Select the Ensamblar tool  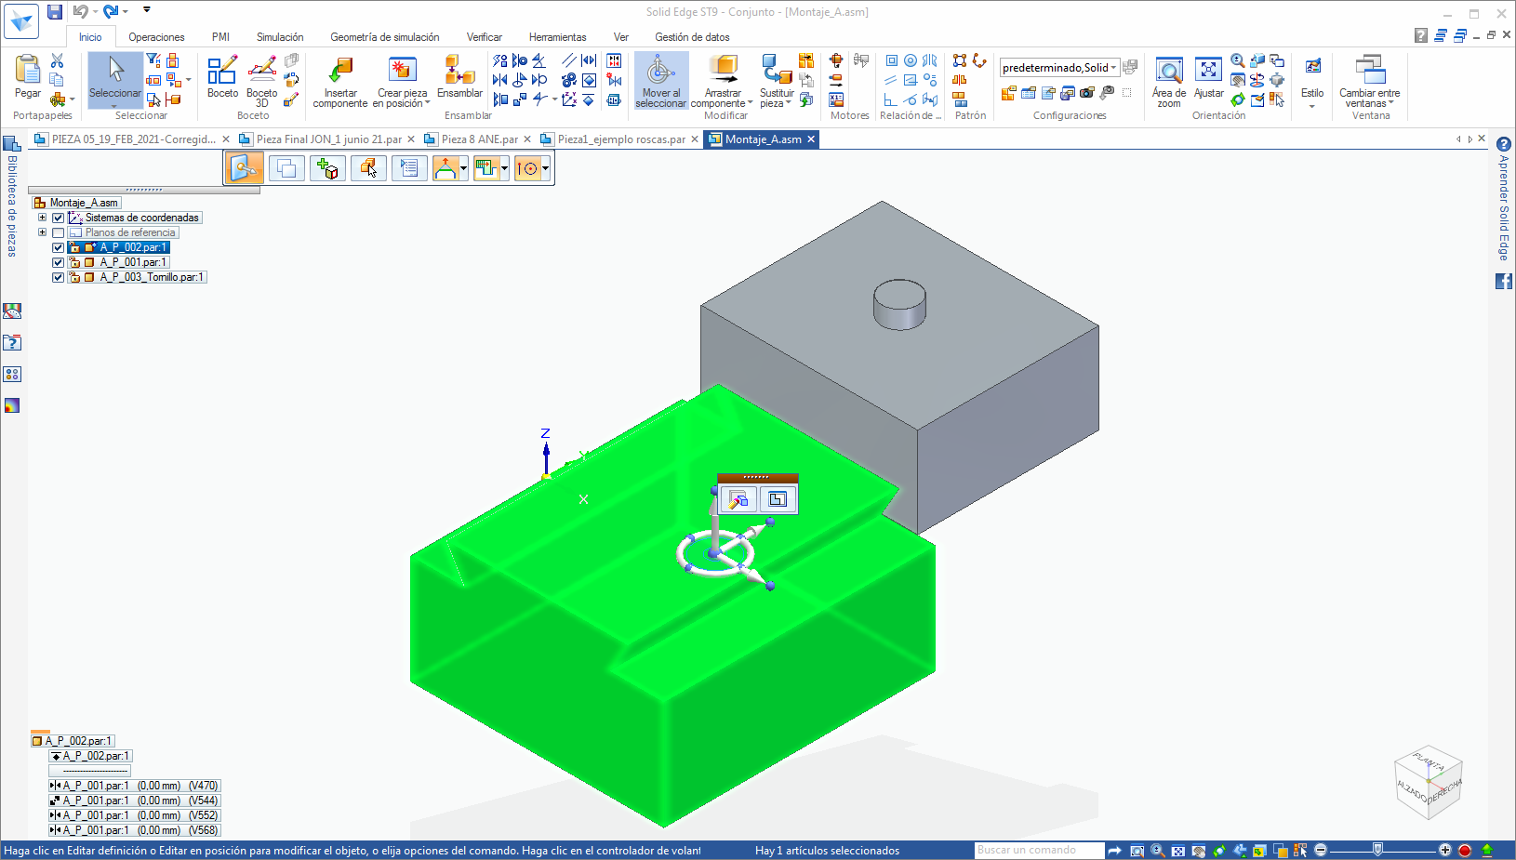click(x=459, y=72)
